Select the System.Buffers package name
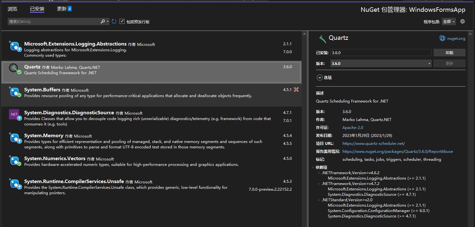Image resolution: width=475 pixels, height=227 pixels. [42, 90]
